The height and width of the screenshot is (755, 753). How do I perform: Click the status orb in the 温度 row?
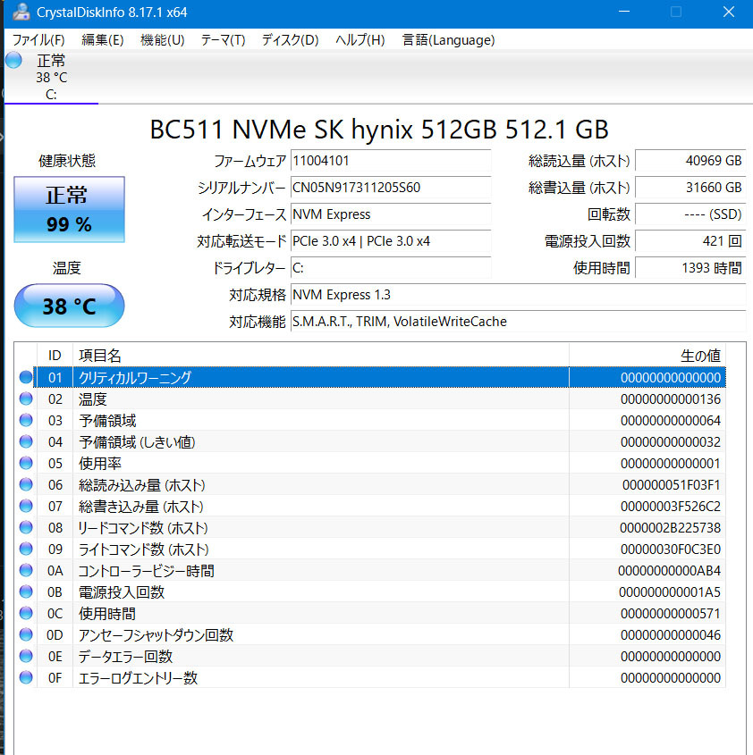click(x=25, y=399)
